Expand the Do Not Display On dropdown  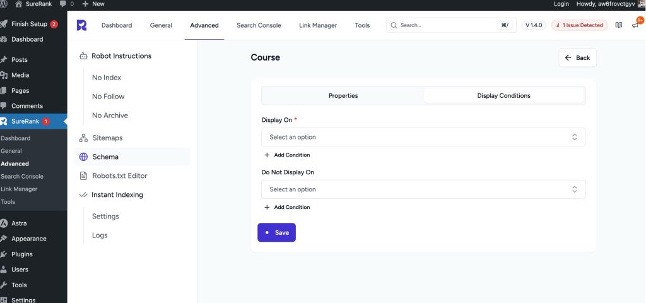(x=423, y=189)
